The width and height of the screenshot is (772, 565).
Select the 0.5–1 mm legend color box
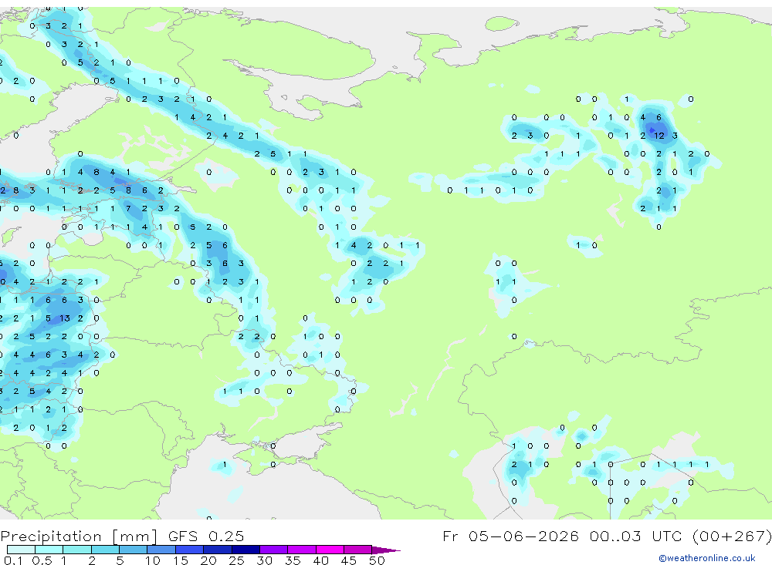coord(49,550)
